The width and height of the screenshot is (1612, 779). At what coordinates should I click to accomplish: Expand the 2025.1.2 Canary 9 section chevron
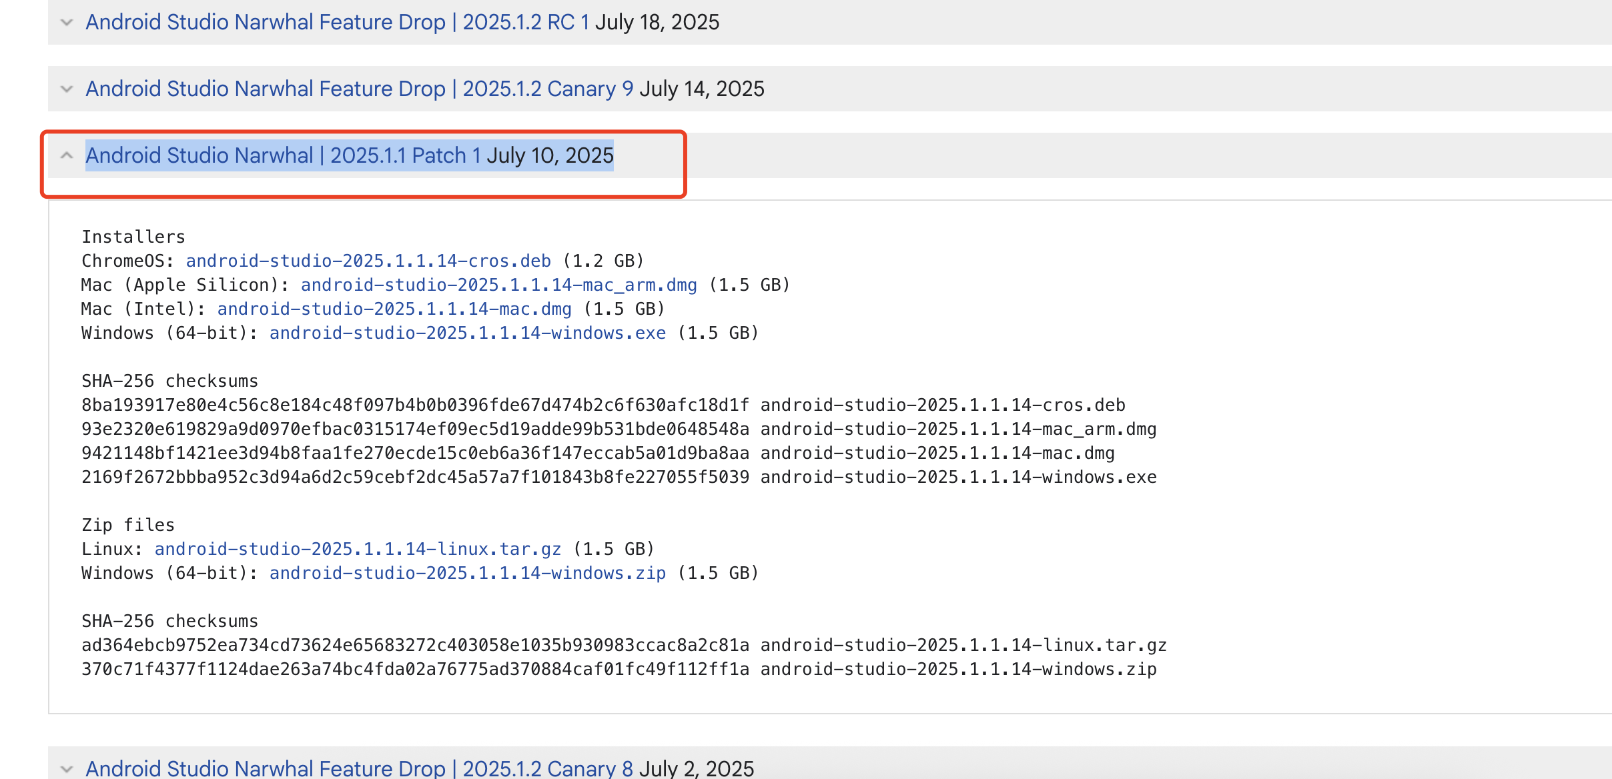[x=67, y=89]
